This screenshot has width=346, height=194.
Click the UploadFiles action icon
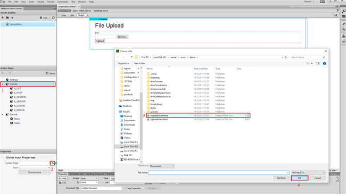pyautogui.click(x=7, y=24)
